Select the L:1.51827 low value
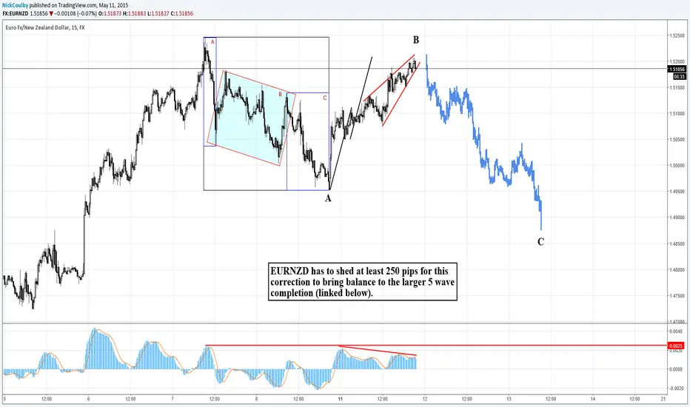Screen dimensions: 690x407 coord(158,13)
